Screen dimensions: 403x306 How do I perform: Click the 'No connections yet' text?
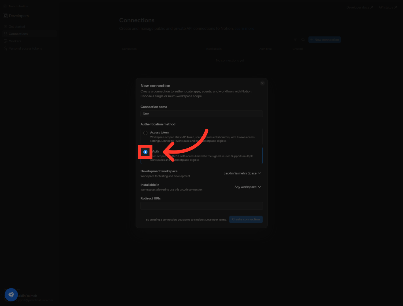point(230,61)
